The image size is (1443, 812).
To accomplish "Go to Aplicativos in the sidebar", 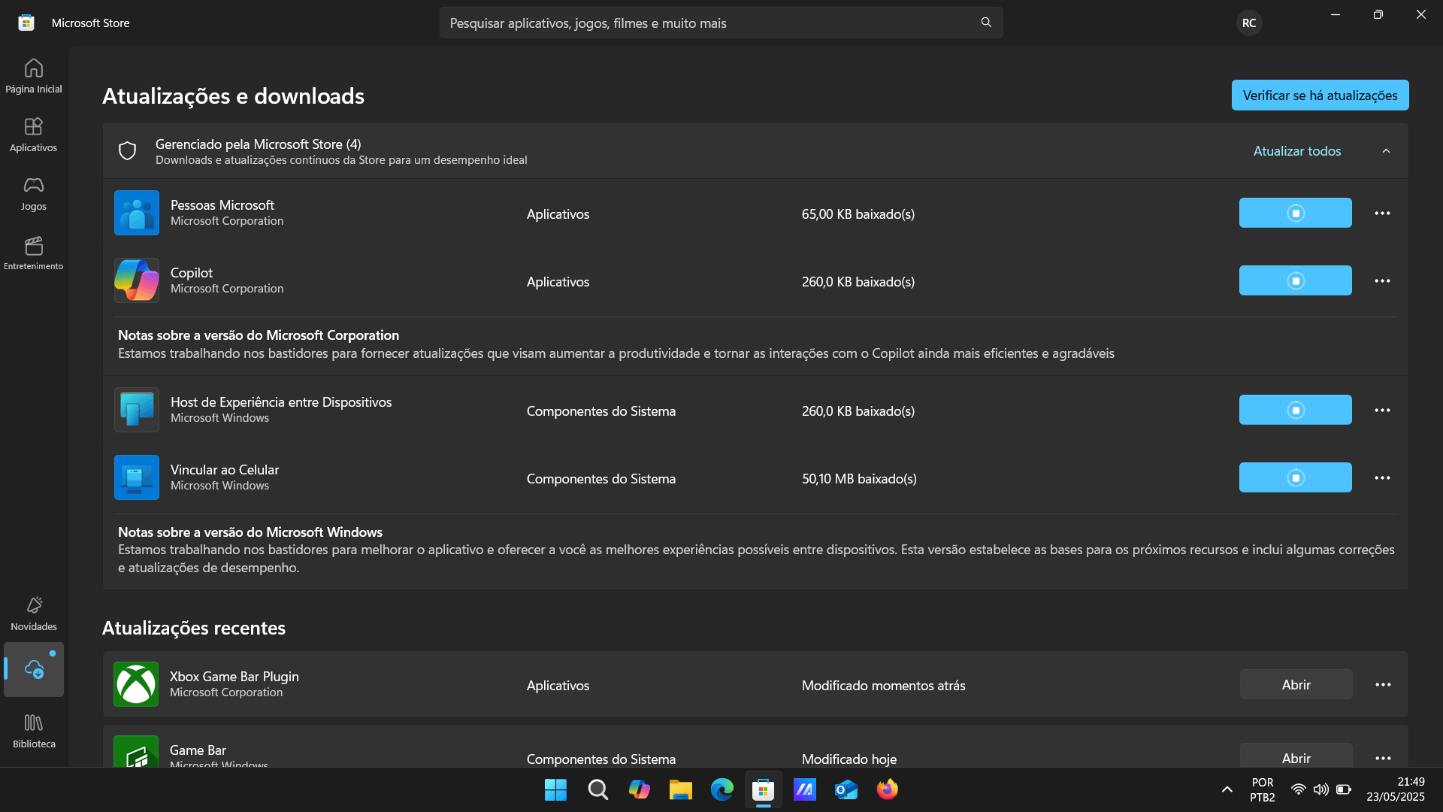I will coord(34,135).
